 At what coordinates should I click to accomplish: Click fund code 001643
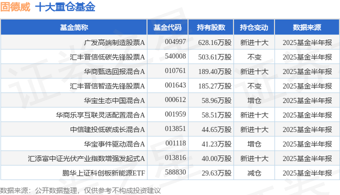[x=175, y=85]
